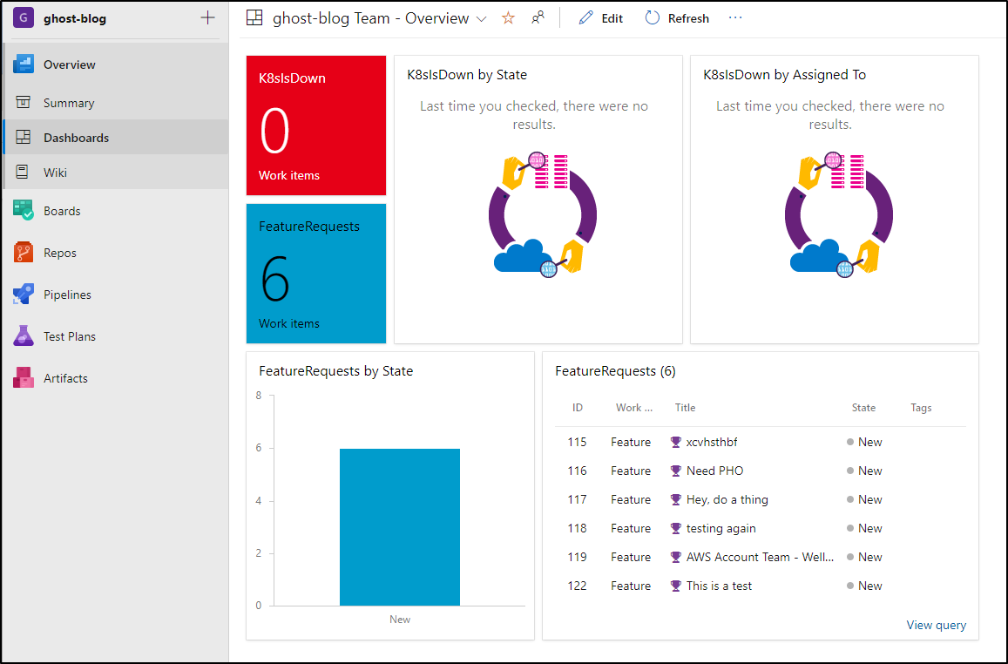Click the circular Refresh icon
Viewport: 1008px width, 664px height.
(x=653, y=18)
